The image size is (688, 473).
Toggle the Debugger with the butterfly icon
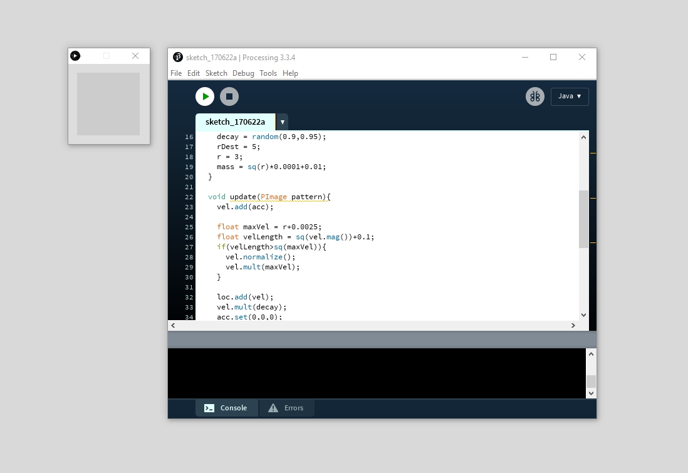pos(534,96)
